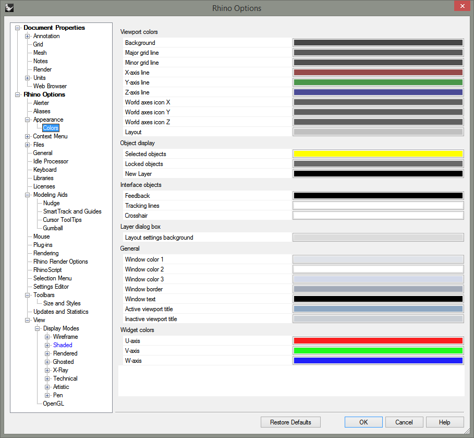Click the Rhino app icon in title bar
Image resolution: width=474 pixels, height=438 pixels.
pos(9,8)
